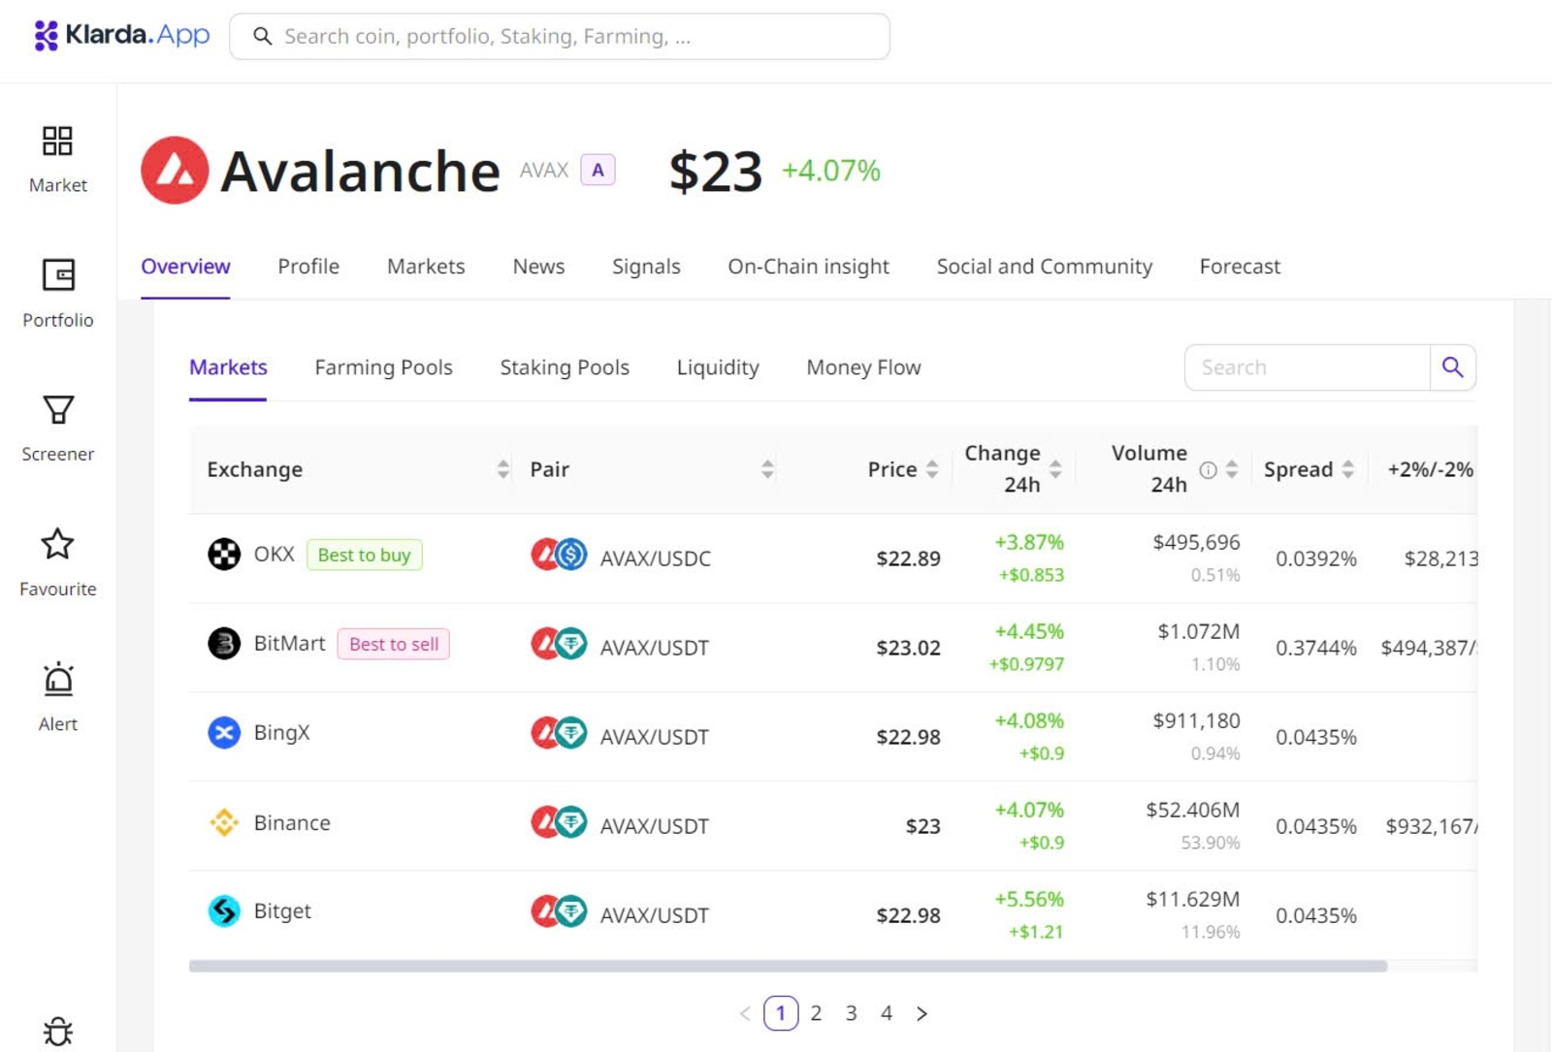Screen dimensions: 1552x1052
Task: Open the Alert bell icon
Action: click(x=58, y=680)
